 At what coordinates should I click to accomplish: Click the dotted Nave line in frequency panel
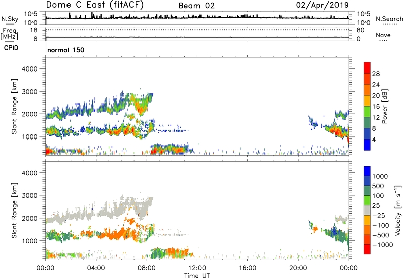[197, 30]
